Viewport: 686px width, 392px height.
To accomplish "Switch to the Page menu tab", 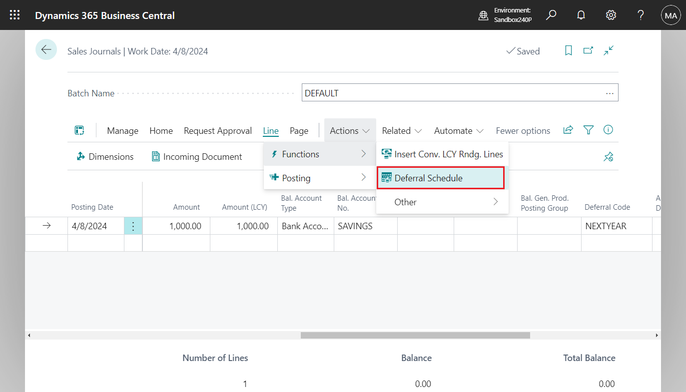I will 299,130.
